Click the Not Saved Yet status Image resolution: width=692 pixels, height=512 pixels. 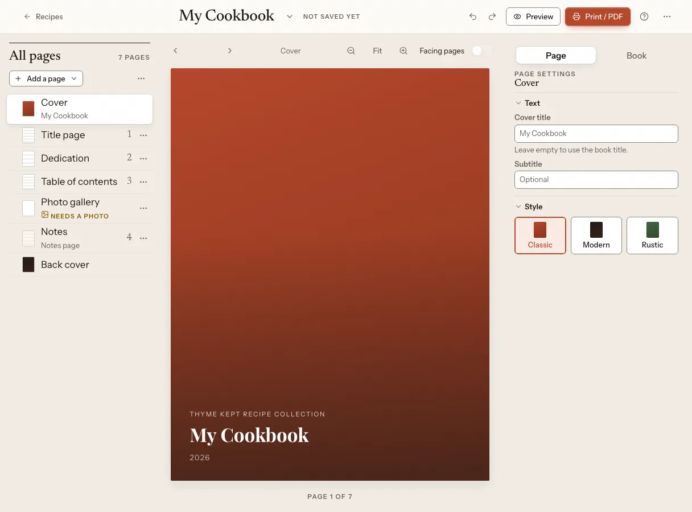(x=331, y=17)
